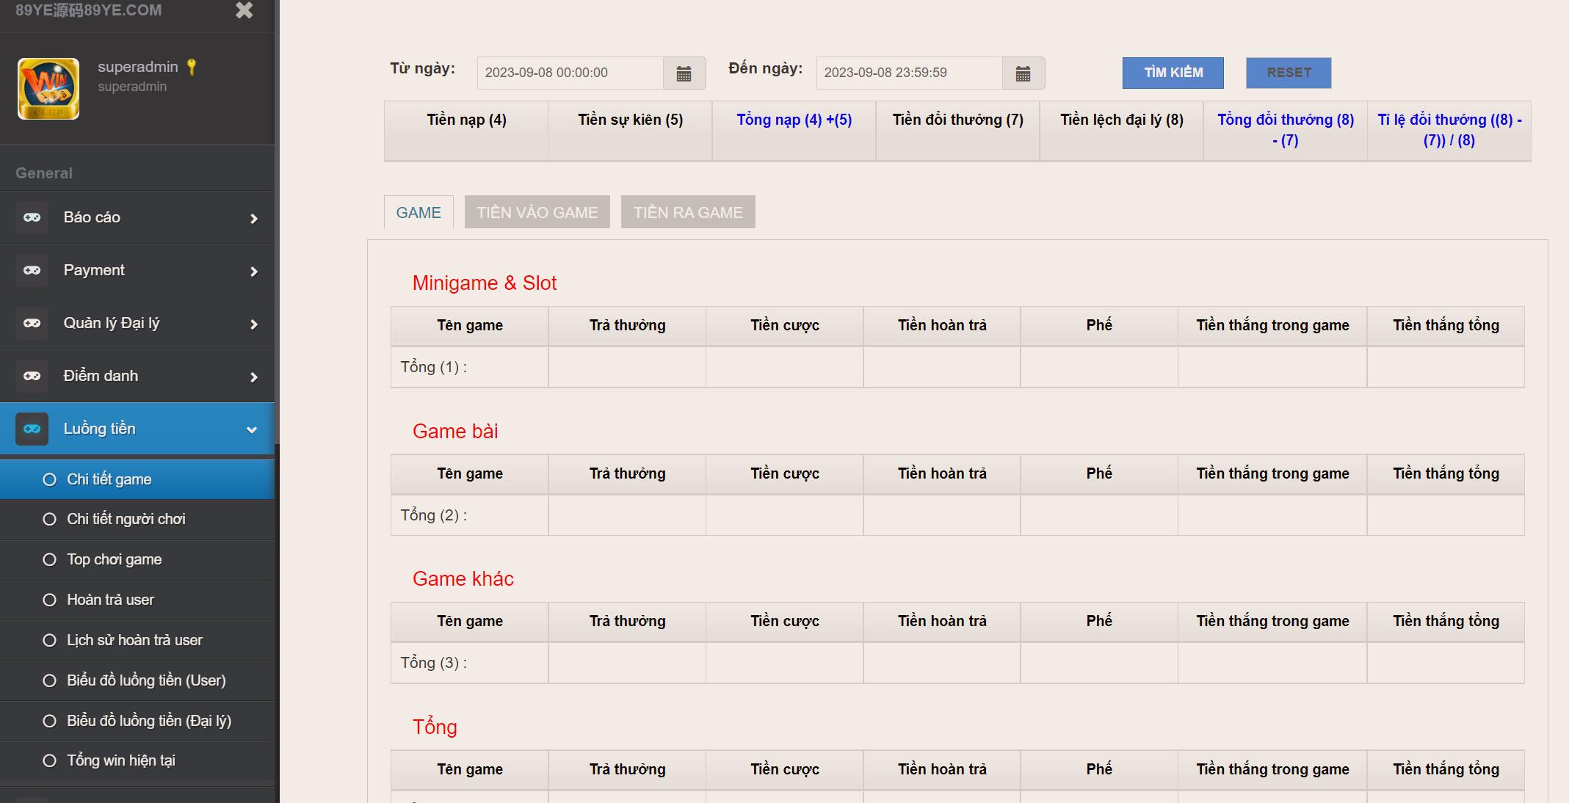Close the sidebar with the X icon
This screenshot has height=803, width=1569.
coord(244,10)
